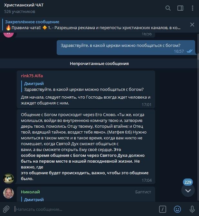Open sender name 'Николай' profile
The height and width of the screenshot is (216, 199).
(30, 192)
